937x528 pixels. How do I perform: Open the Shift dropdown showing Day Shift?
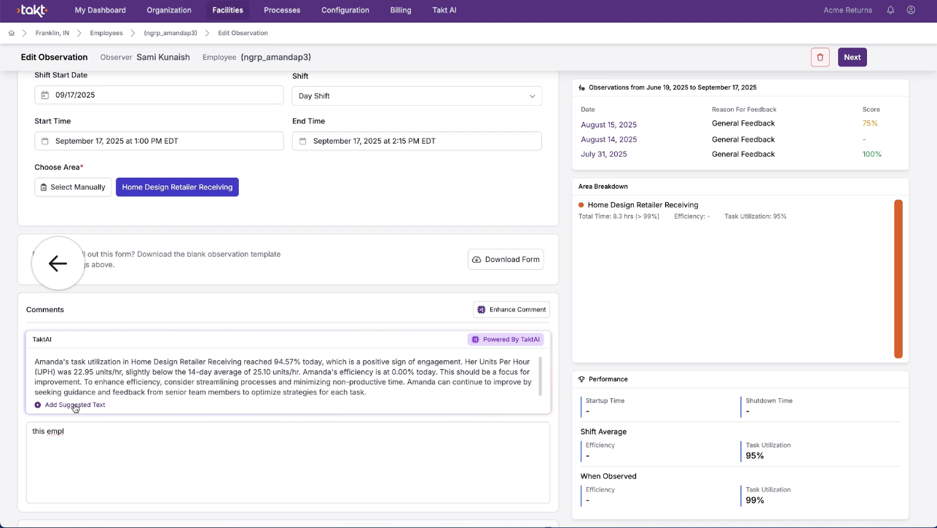point(416,96)
